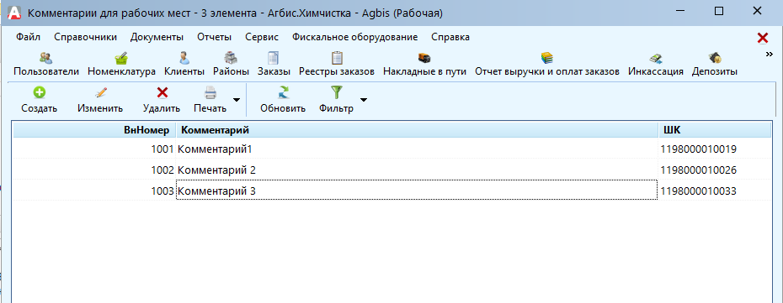
Task: Open the Справка menu
Action: point(450,37)
